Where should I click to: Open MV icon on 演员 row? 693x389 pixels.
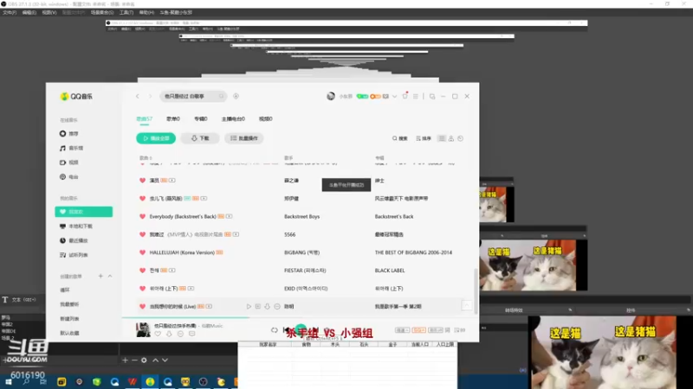[172, 181]
